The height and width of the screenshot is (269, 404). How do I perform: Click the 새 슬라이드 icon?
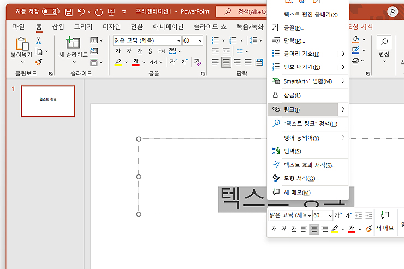pos(73,43)
